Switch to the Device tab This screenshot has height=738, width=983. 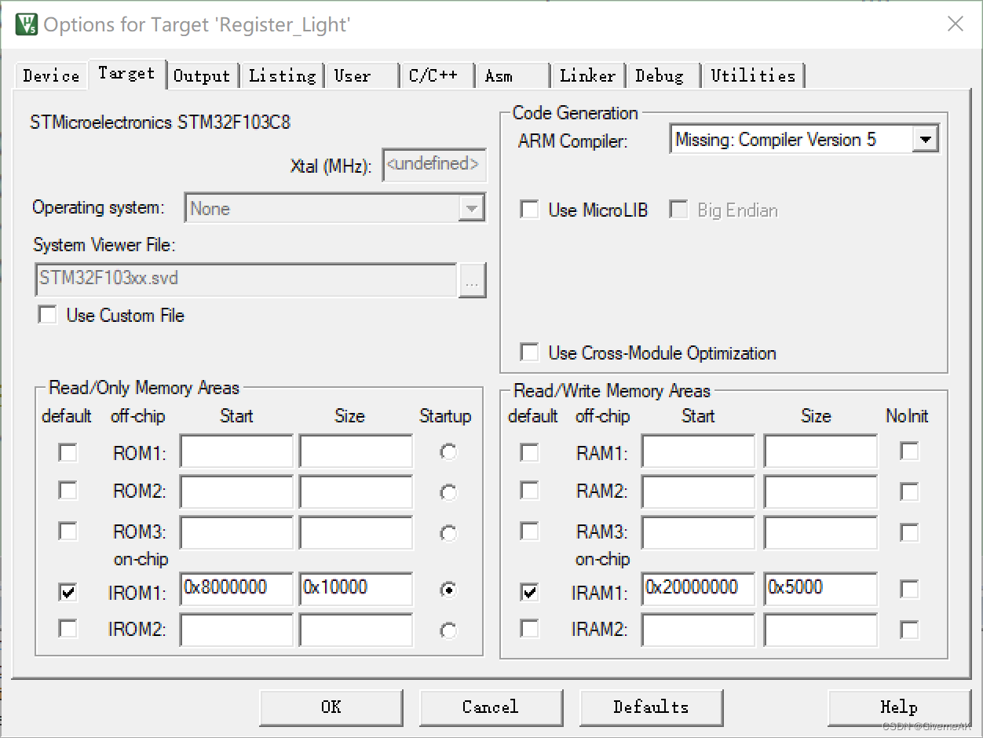tap(51, 76)
